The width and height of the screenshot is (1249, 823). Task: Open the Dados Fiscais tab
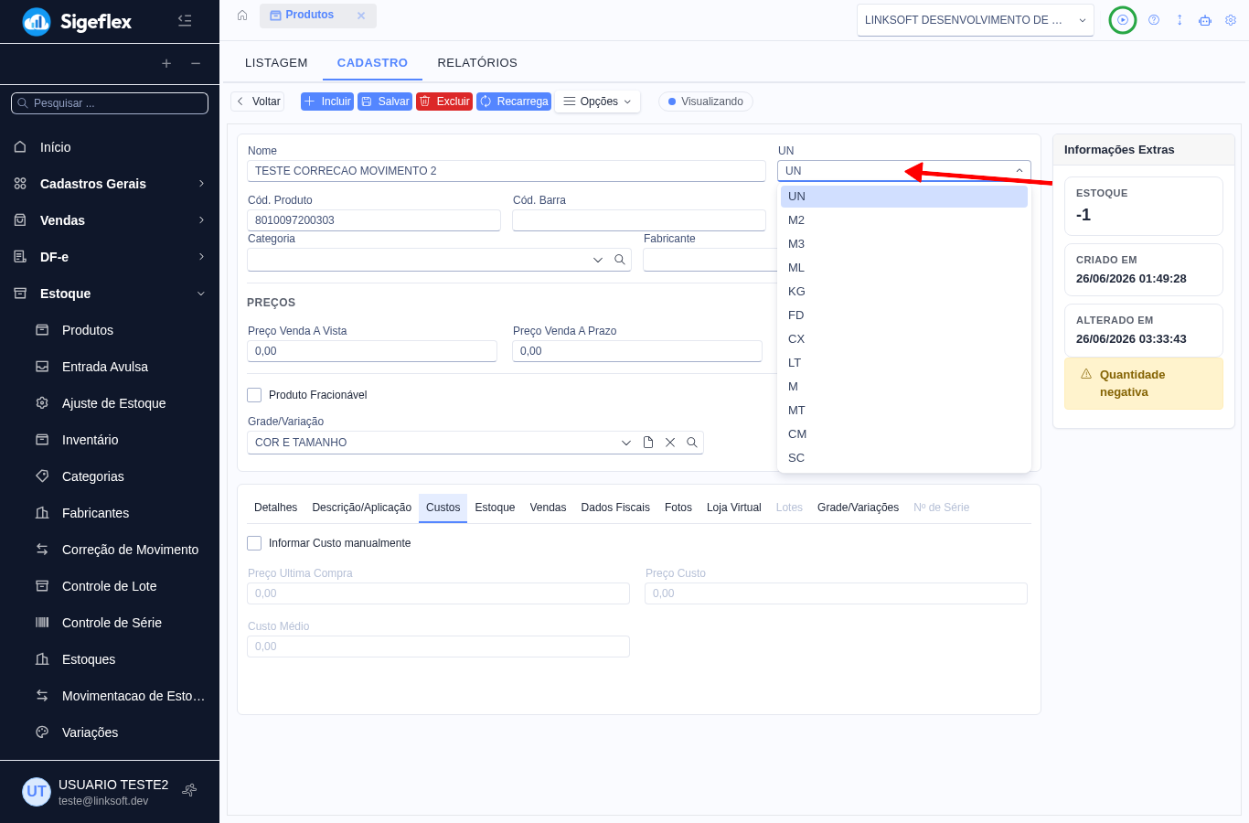point(615,508)
